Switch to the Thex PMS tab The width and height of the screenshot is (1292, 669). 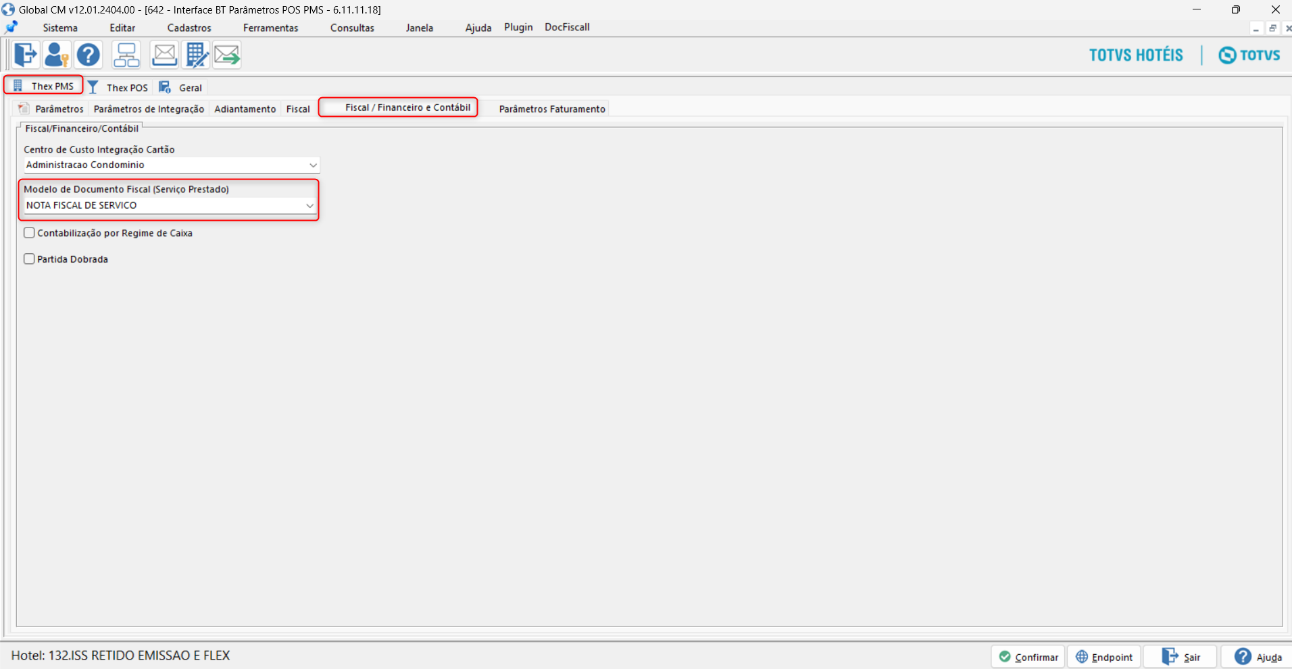tap(44, 86)
